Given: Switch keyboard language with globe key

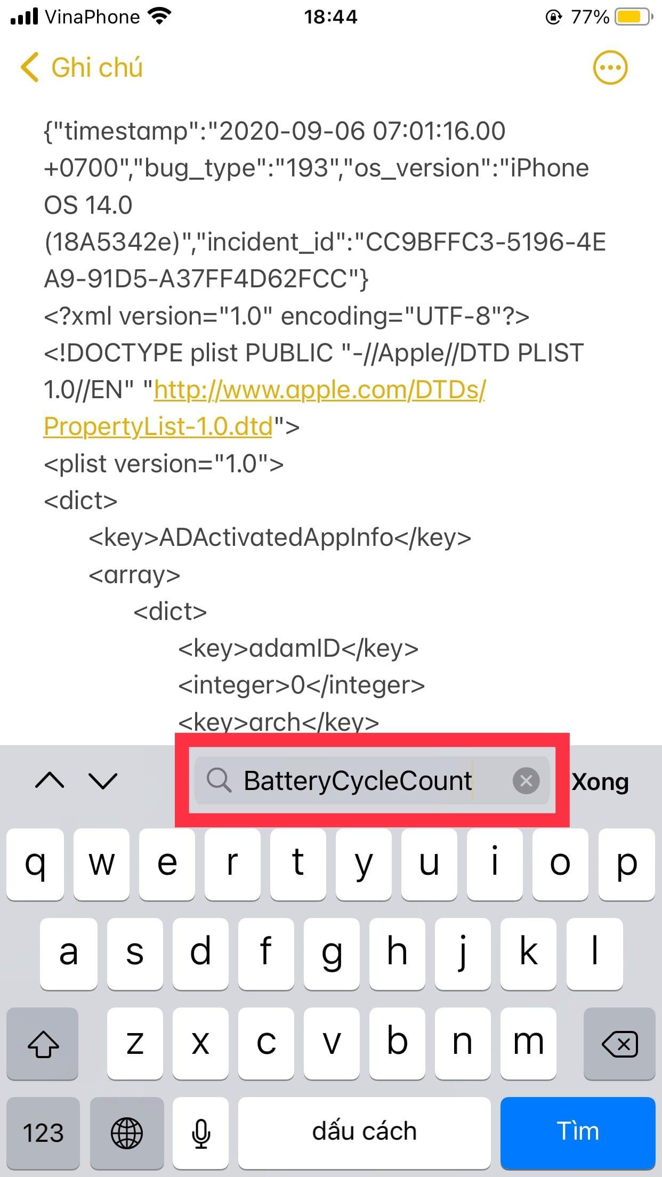Looking at the screenshot, I should tap(126, 1132).
